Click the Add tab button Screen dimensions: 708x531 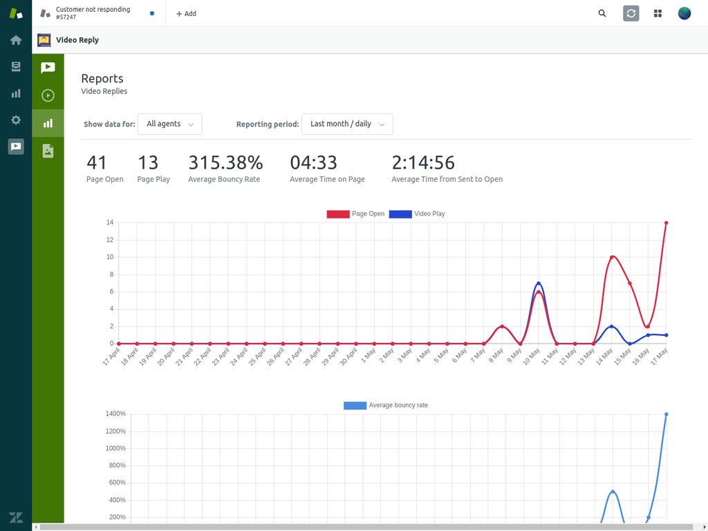[186, 13]
